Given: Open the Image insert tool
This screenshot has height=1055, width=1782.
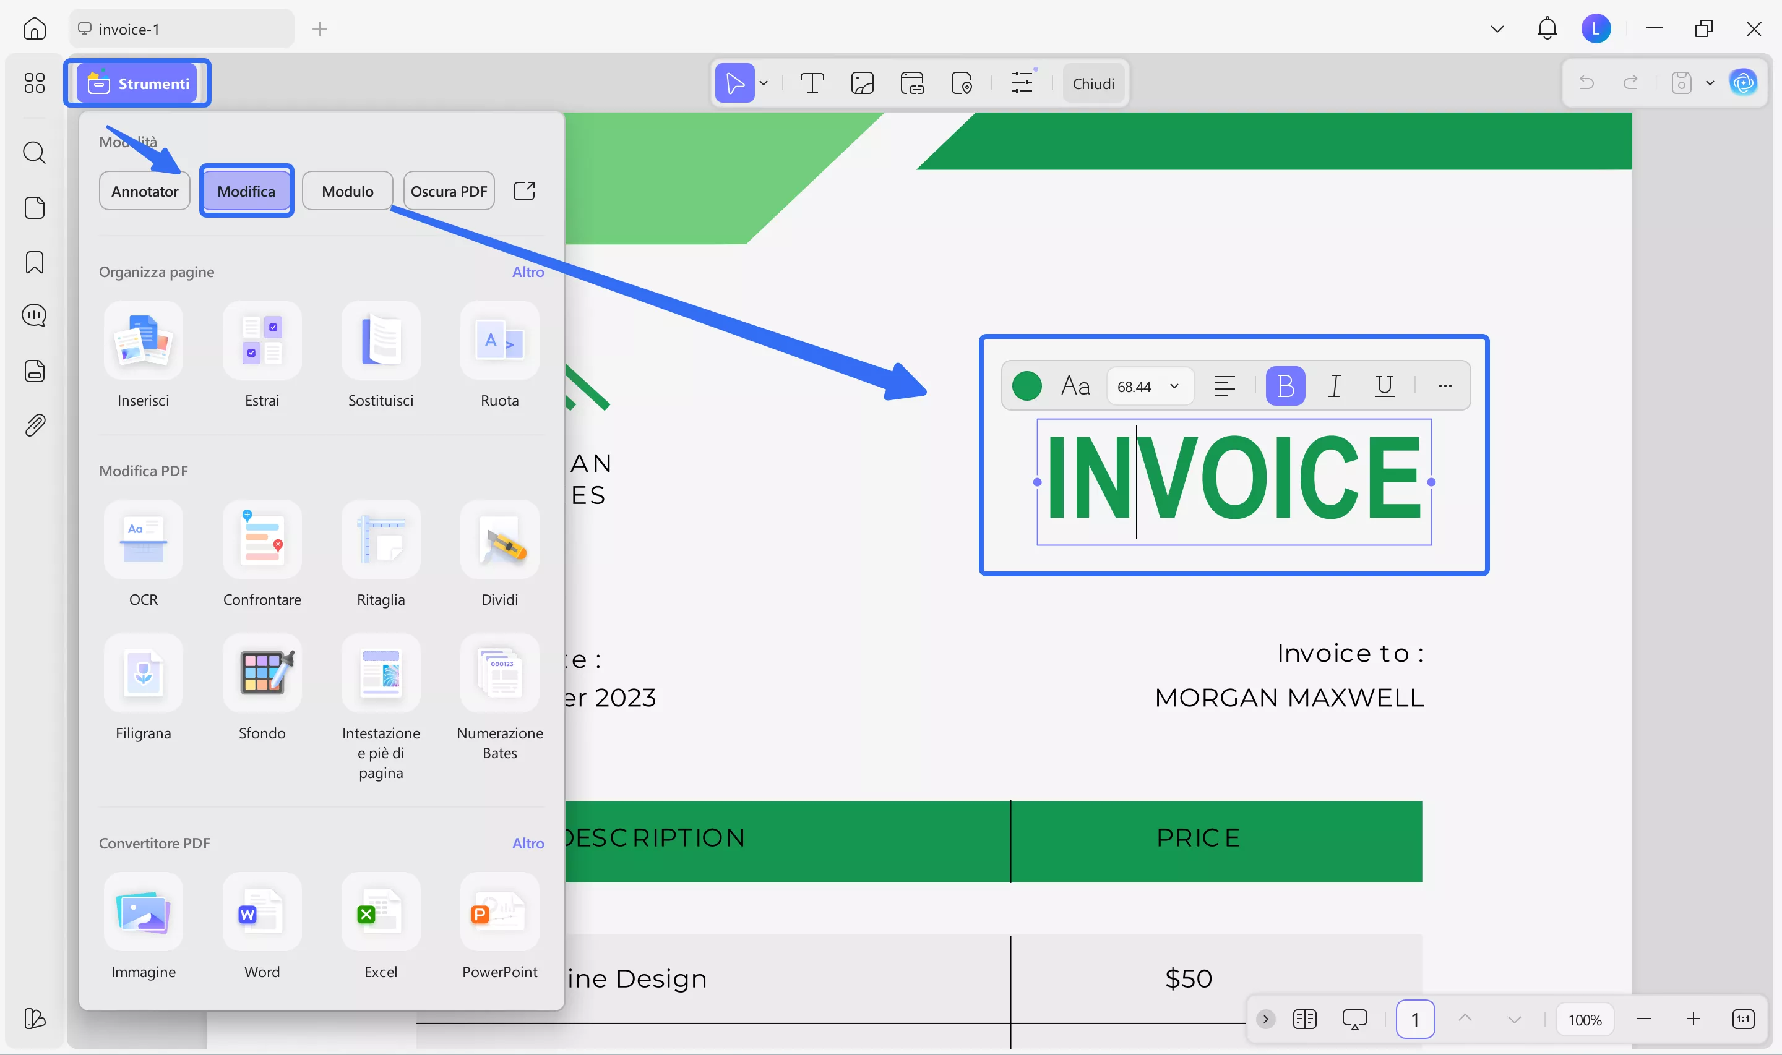Looking at the screenshot, I should [862, 82].
